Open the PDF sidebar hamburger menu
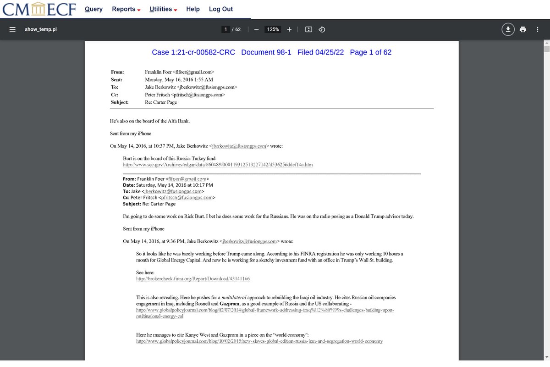 13,29
